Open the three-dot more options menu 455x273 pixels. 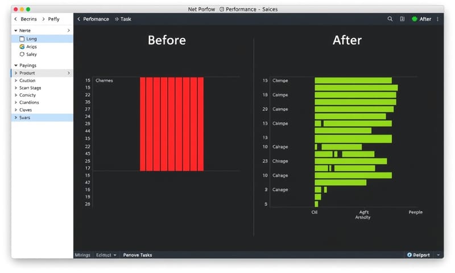(x=437, y=19)
